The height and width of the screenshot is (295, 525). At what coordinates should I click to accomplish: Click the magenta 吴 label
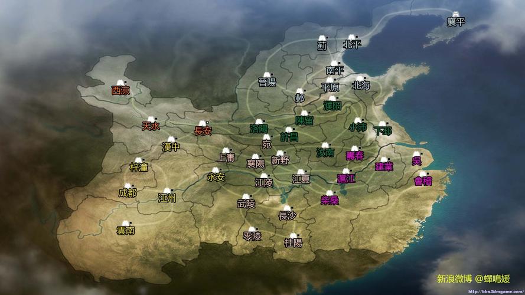(416, 161)
